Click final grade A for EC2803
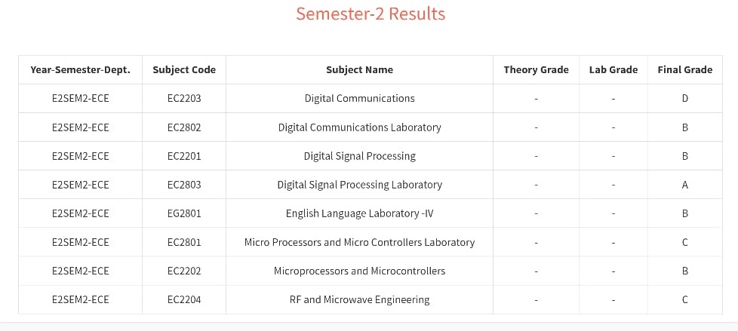The width and height of the screenshot is (738, 331). click(x=685, y=185)
